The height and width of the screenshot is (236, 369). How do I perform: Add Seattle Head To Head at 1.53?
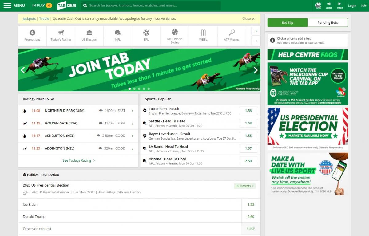248,123
